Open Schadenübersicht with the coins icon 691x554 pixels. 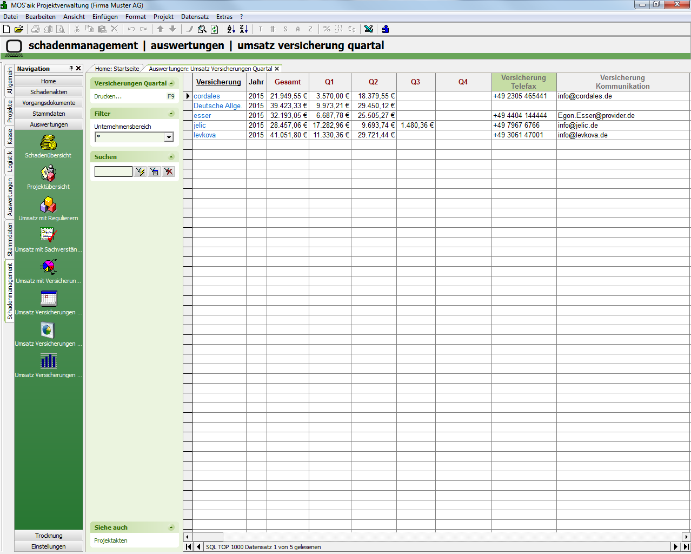49,143
